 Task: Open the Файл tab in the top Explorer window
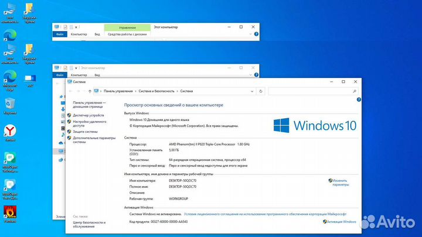pos(60,35)
